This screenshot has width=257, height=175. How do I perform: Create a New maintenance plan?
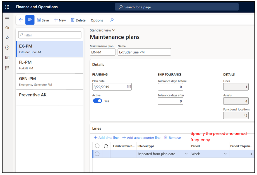[60, 20]
